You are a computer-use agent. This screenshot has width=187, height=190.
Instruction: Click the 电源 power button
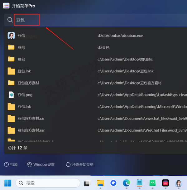(11, 164)
